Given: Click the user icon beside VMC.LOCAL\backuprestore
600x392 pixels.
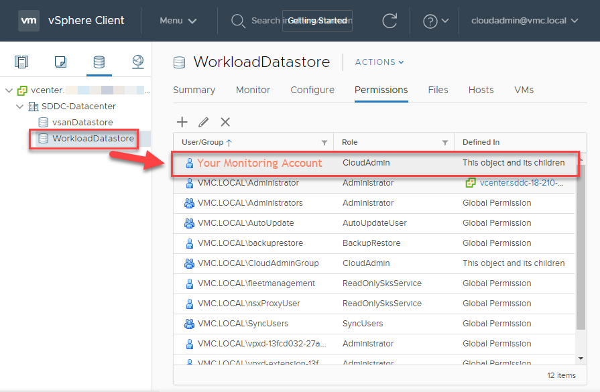Looking at the screenshot, I should tap(190, 243).
